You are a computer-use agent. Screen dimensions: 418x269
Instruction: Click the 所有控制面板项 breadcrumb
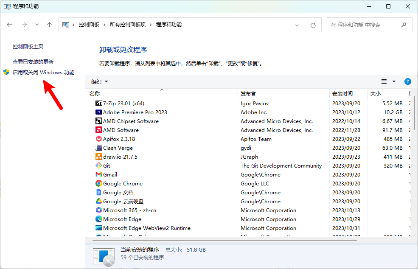pos(128,25)
